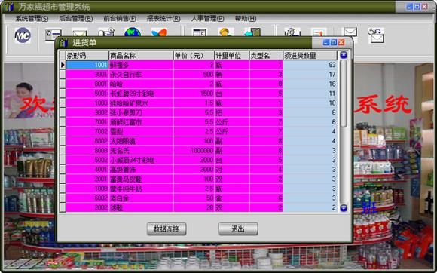This screenshot has width=437, height=273.
Task: Click the calendar window toolbar icon
Action: (x=199, y=32)
